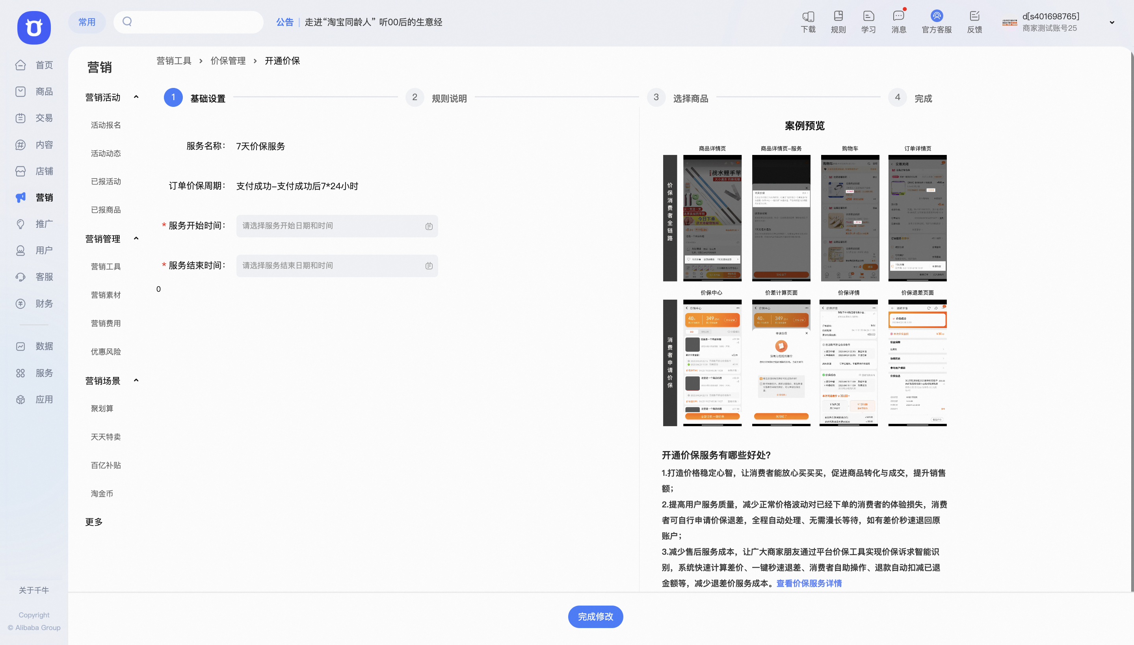Open 营销素材 menu item
This screenshot has width=1134, height=645.
point(106,295)
